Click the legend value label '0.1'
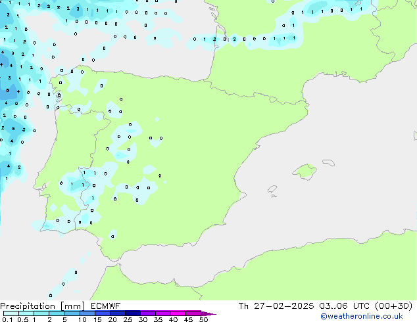 (7, 319)
